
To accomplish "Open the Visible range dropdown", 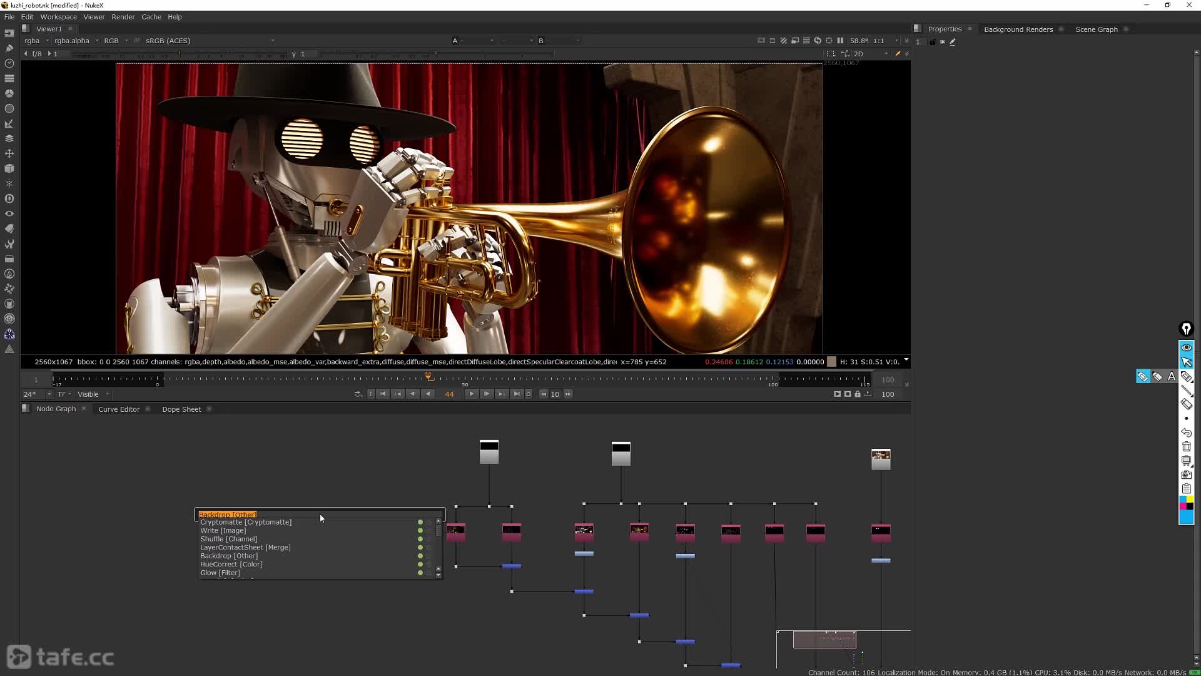I will tap(93, 394).
